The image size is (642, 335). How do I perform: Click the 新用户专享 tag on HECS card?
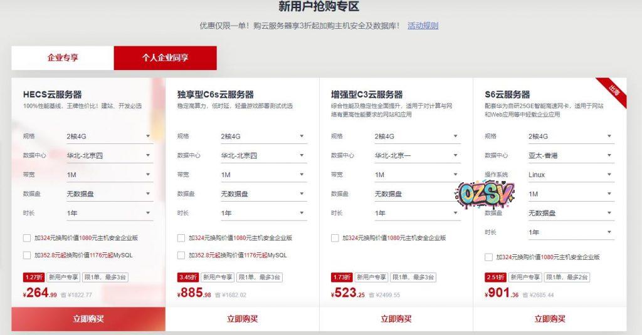point(63,277)
